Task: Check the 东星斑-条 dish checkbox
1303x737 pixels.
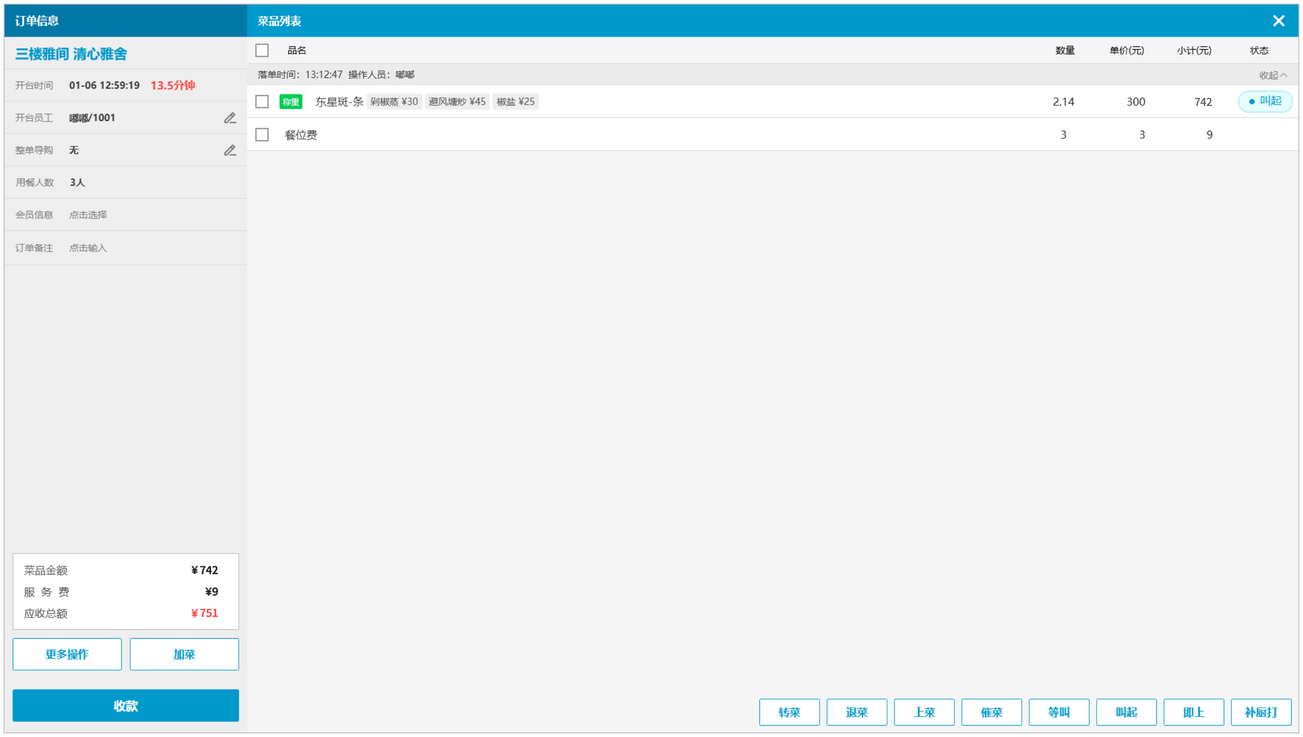Action: pos(262,102)
